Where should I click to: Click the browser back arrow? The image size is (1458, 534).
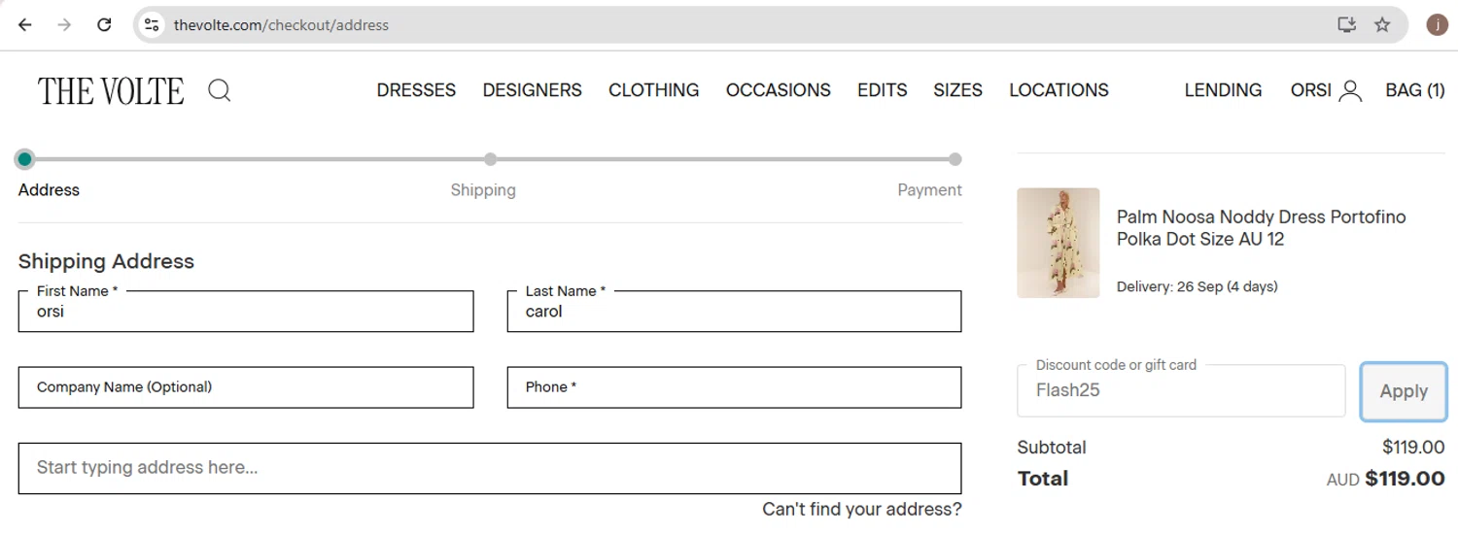point(25,25)
